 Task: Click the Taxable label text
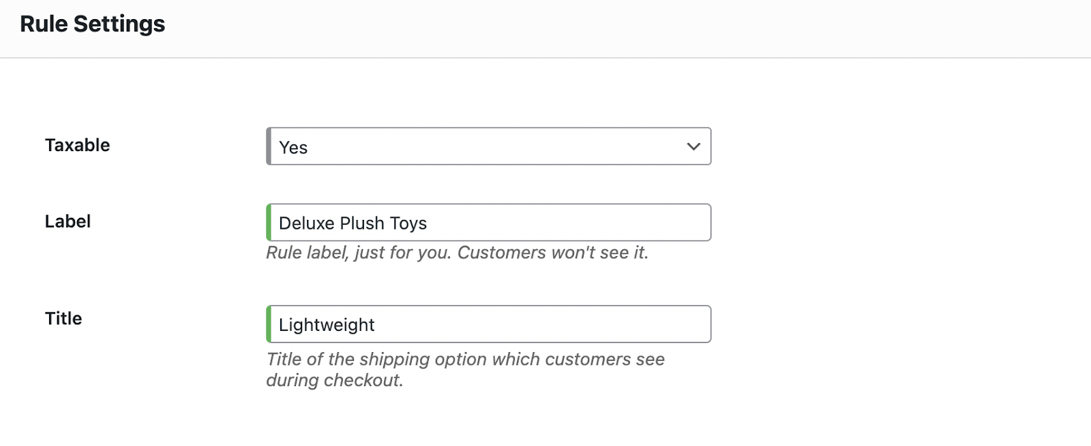coord(77,144)
